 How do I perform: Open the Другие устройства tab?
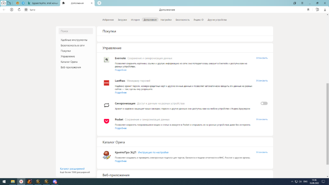point(217,20)
